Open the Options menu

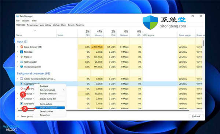[x=26, y=21]
